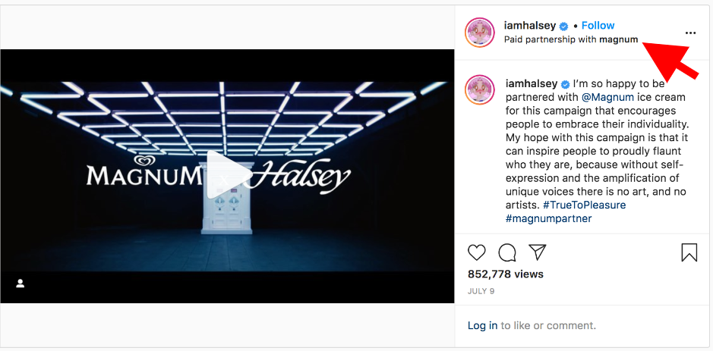Save post with the bookmark icon
This screenshot has height=351, width=713.
(x=689, y=252)
